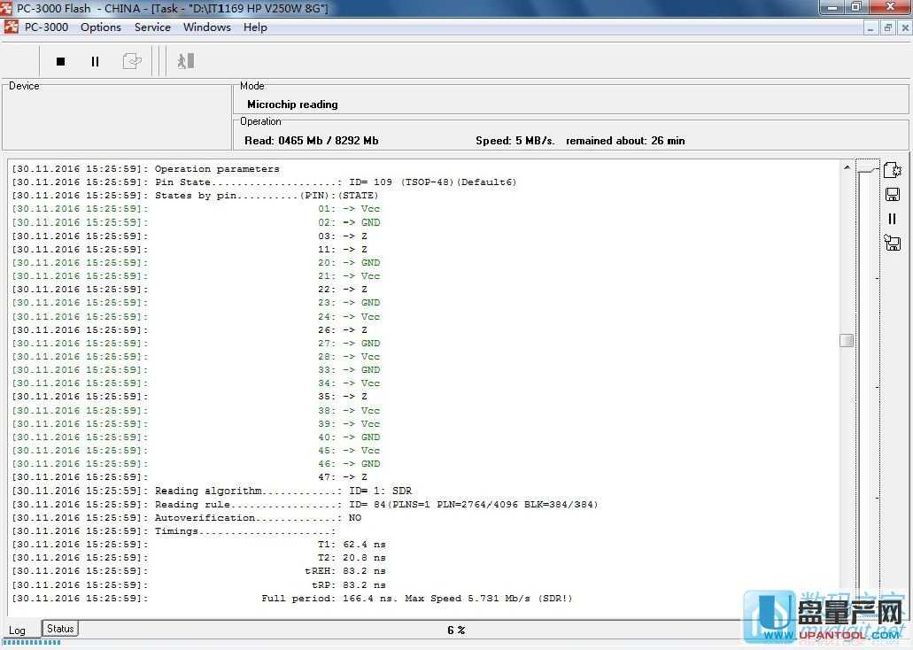This screenshot has width=913, height=650.
Task: Open the Windows menu
Action: tap(206, 27)
